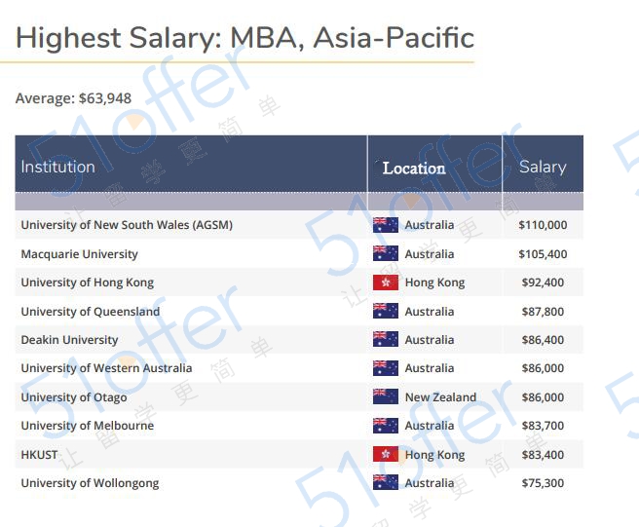Click the Australia flag beside University of Melbourne

(386, 426)
